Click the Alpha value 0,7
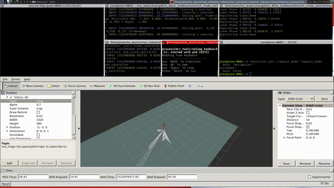This screenshot has width=334, height=188. (x=38, y=105)
